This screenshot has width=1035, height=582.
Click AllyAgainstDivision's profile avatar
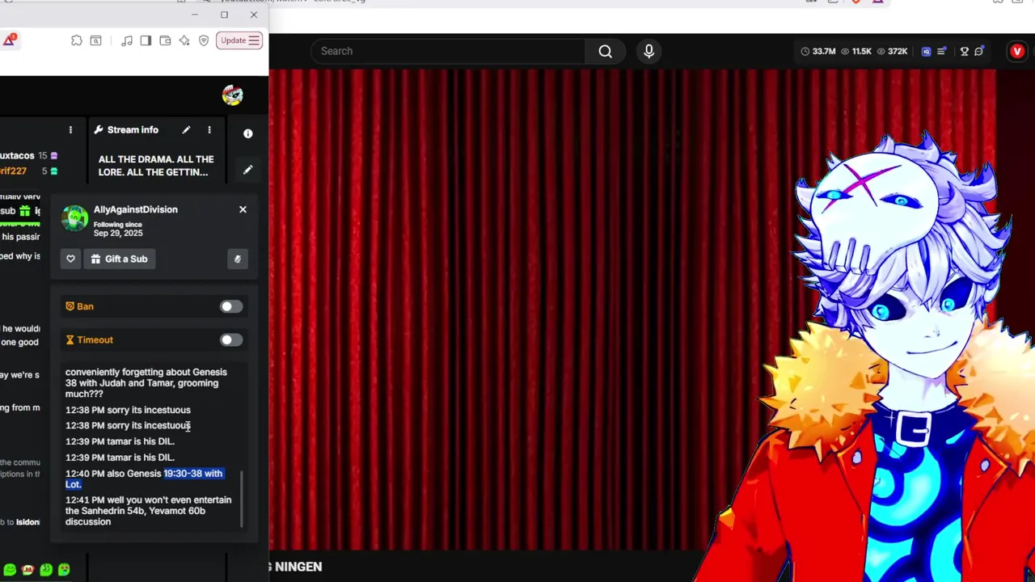tap(75, 218)
